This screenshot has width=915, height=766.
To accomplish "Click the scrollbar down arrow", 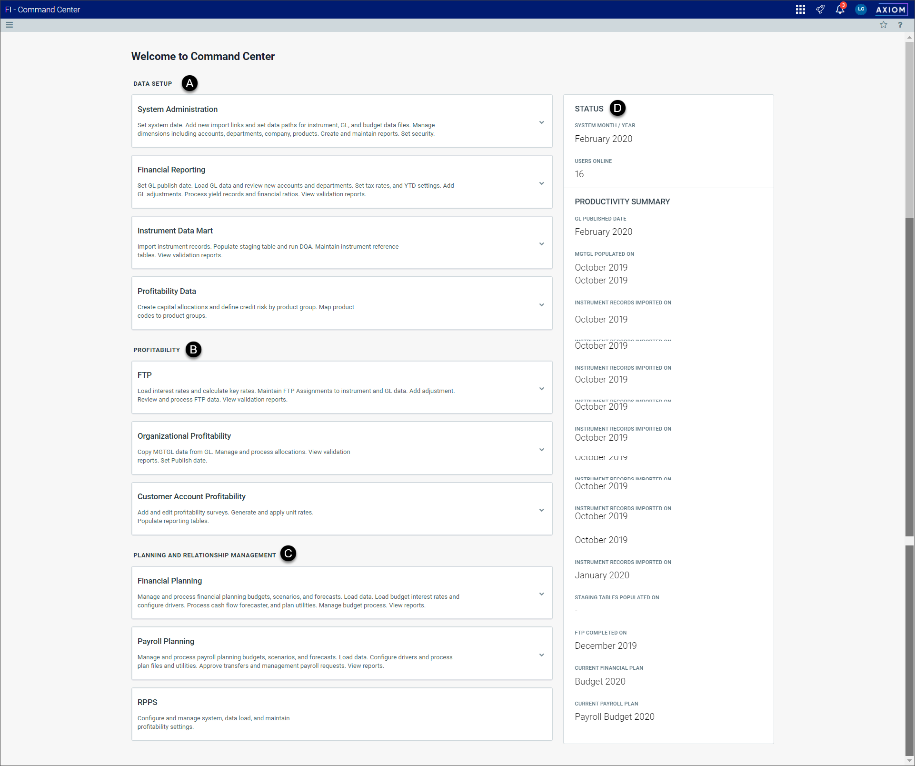I will [909, 760].
